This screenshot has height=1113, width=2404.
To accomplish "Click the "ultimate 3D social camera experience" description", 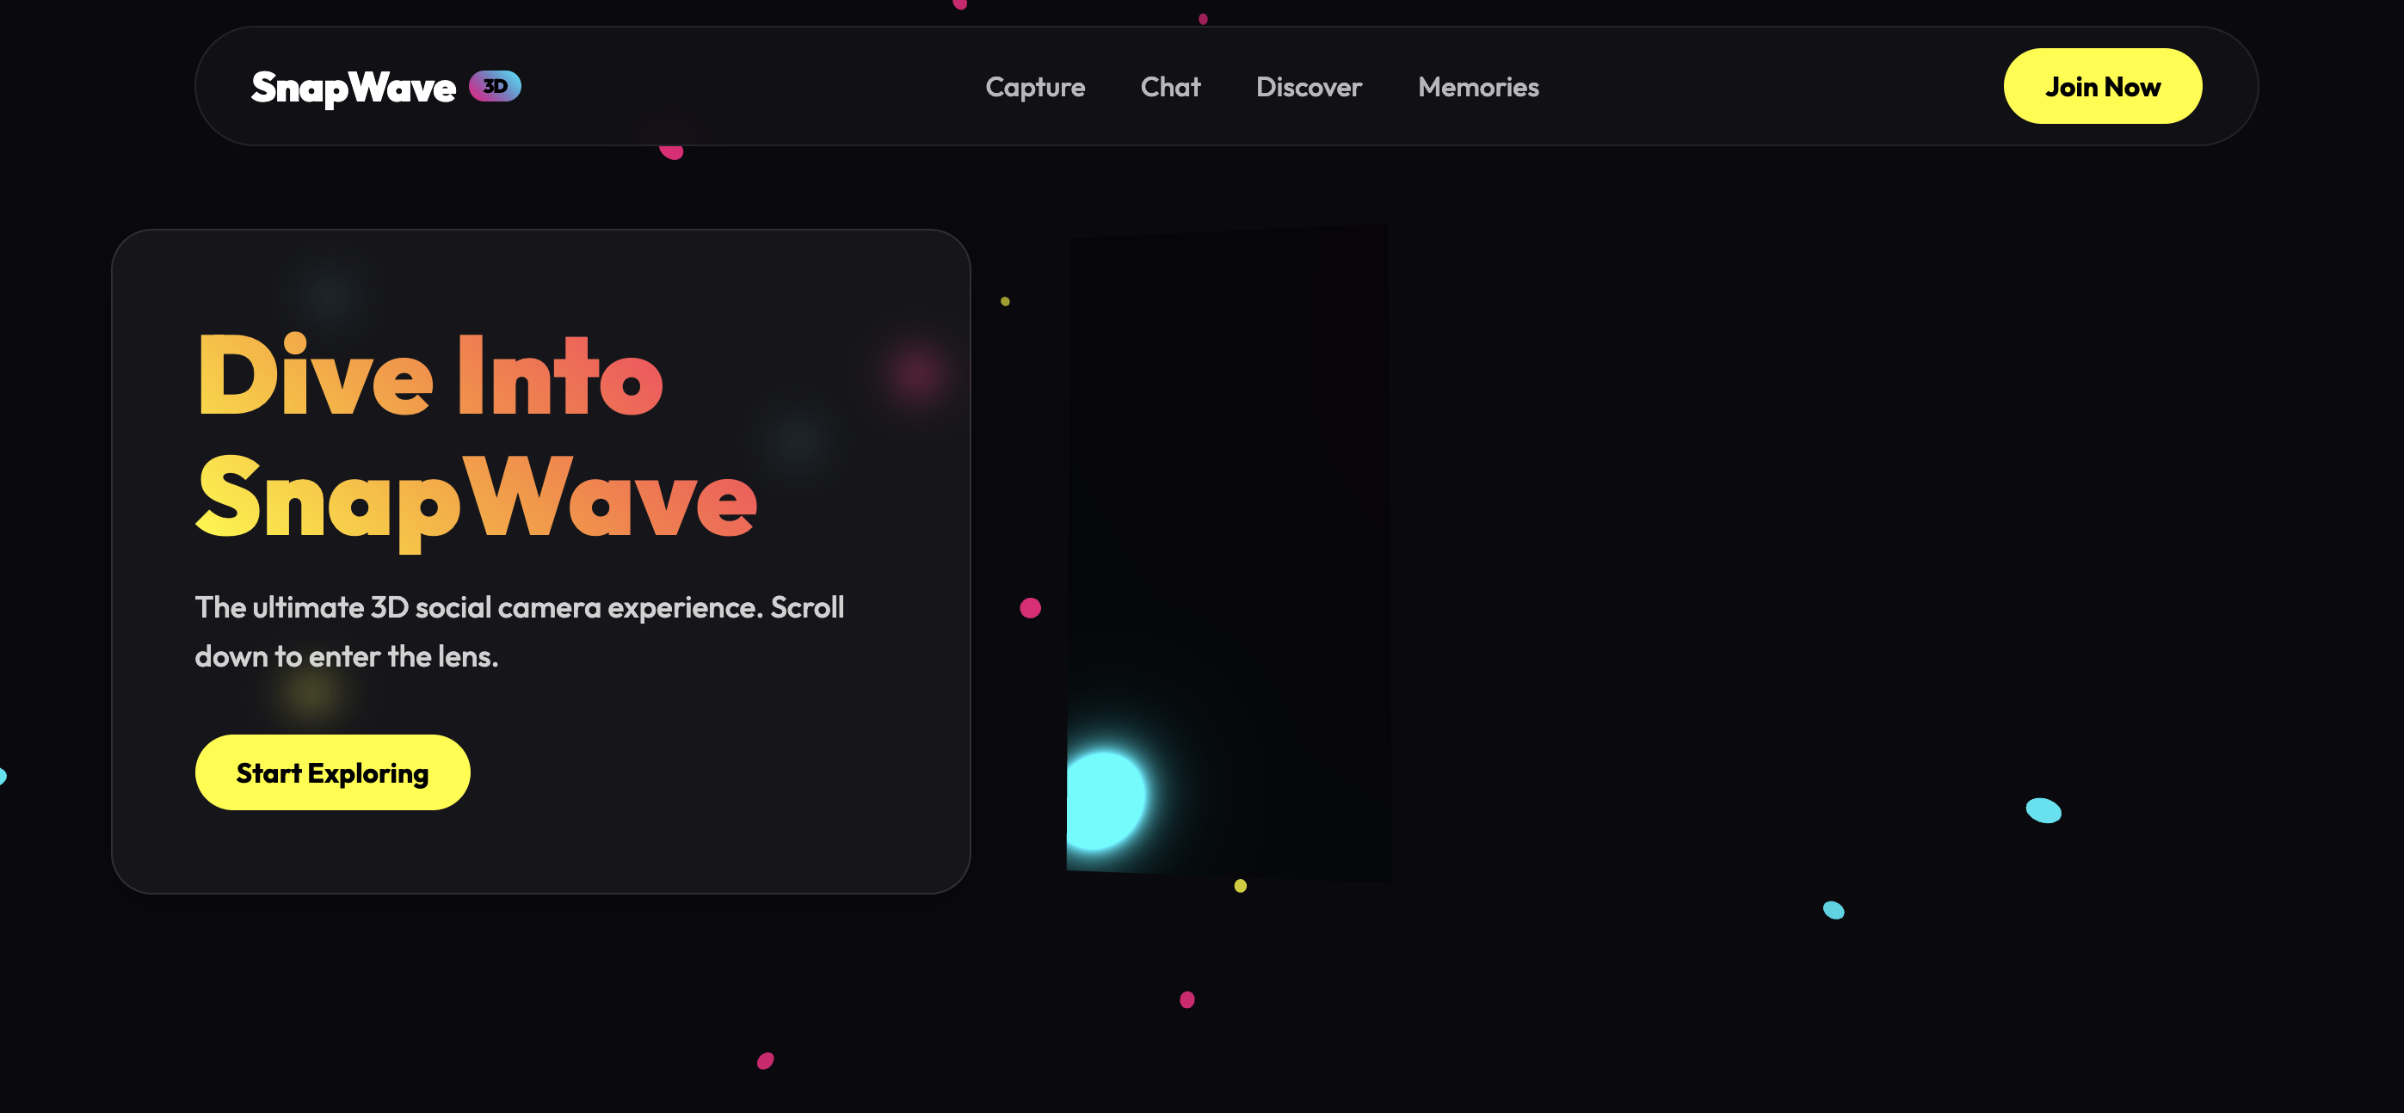I will tap(519, 631).
